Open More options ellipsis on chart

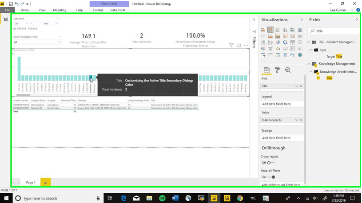tap(246, 45)
